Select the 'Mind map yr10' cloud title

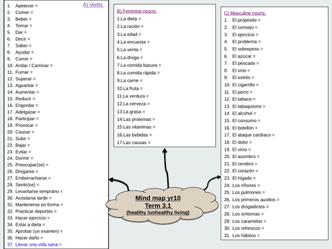158,198
